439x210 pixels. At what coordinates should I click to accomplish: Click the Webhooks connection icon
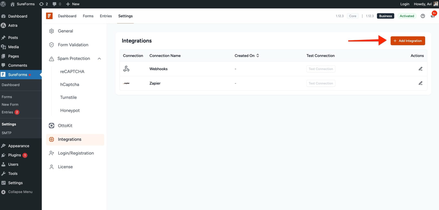126,69
